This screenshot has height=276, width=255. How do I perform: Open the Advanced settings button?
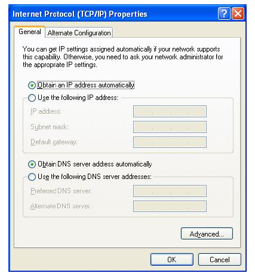coord(207,233)
